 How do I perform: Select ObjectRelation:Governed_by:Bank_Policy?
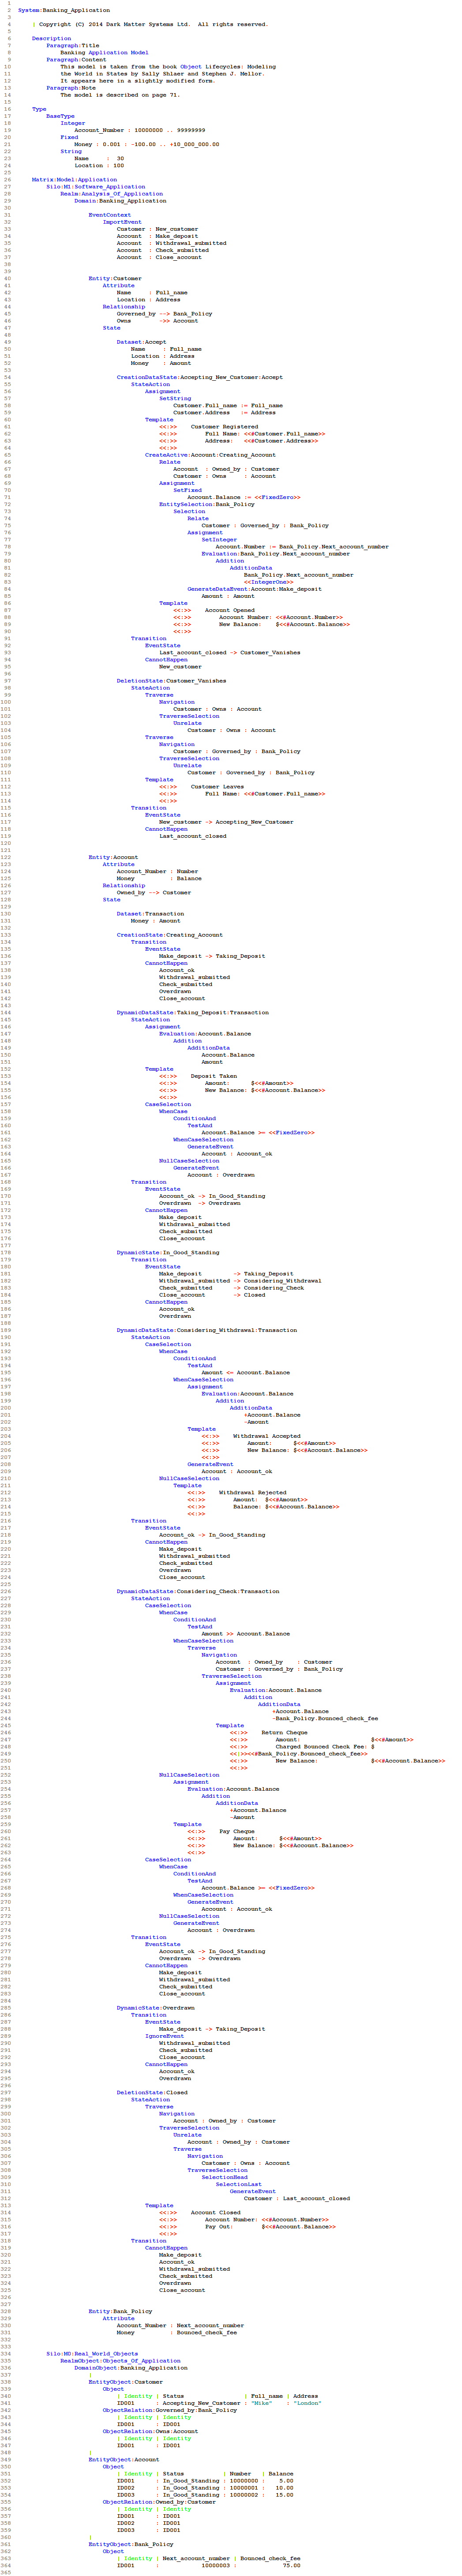(170, 2410)
